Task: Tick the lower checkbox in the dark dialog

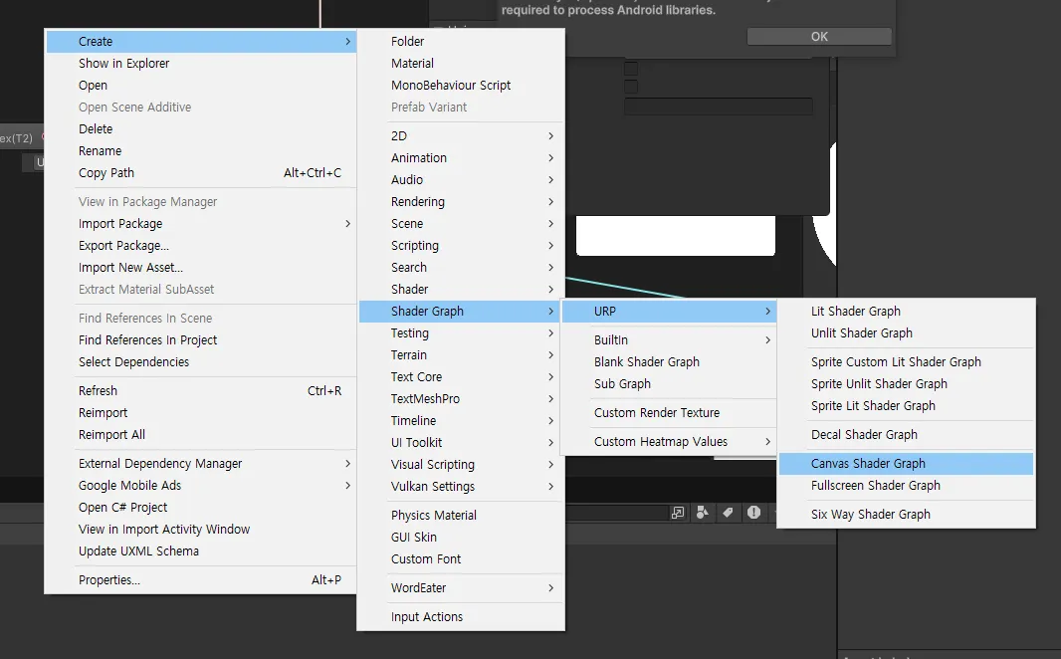Action: (631, 87)
